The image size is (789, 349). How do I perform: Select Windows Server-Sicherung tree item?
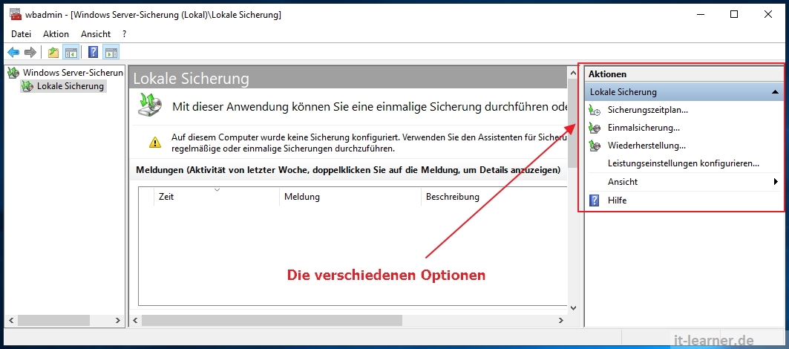click(73, 73)
